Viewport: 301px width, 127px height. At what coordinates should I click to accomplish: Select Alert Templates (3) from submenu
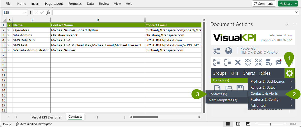[x=223, y=100]
